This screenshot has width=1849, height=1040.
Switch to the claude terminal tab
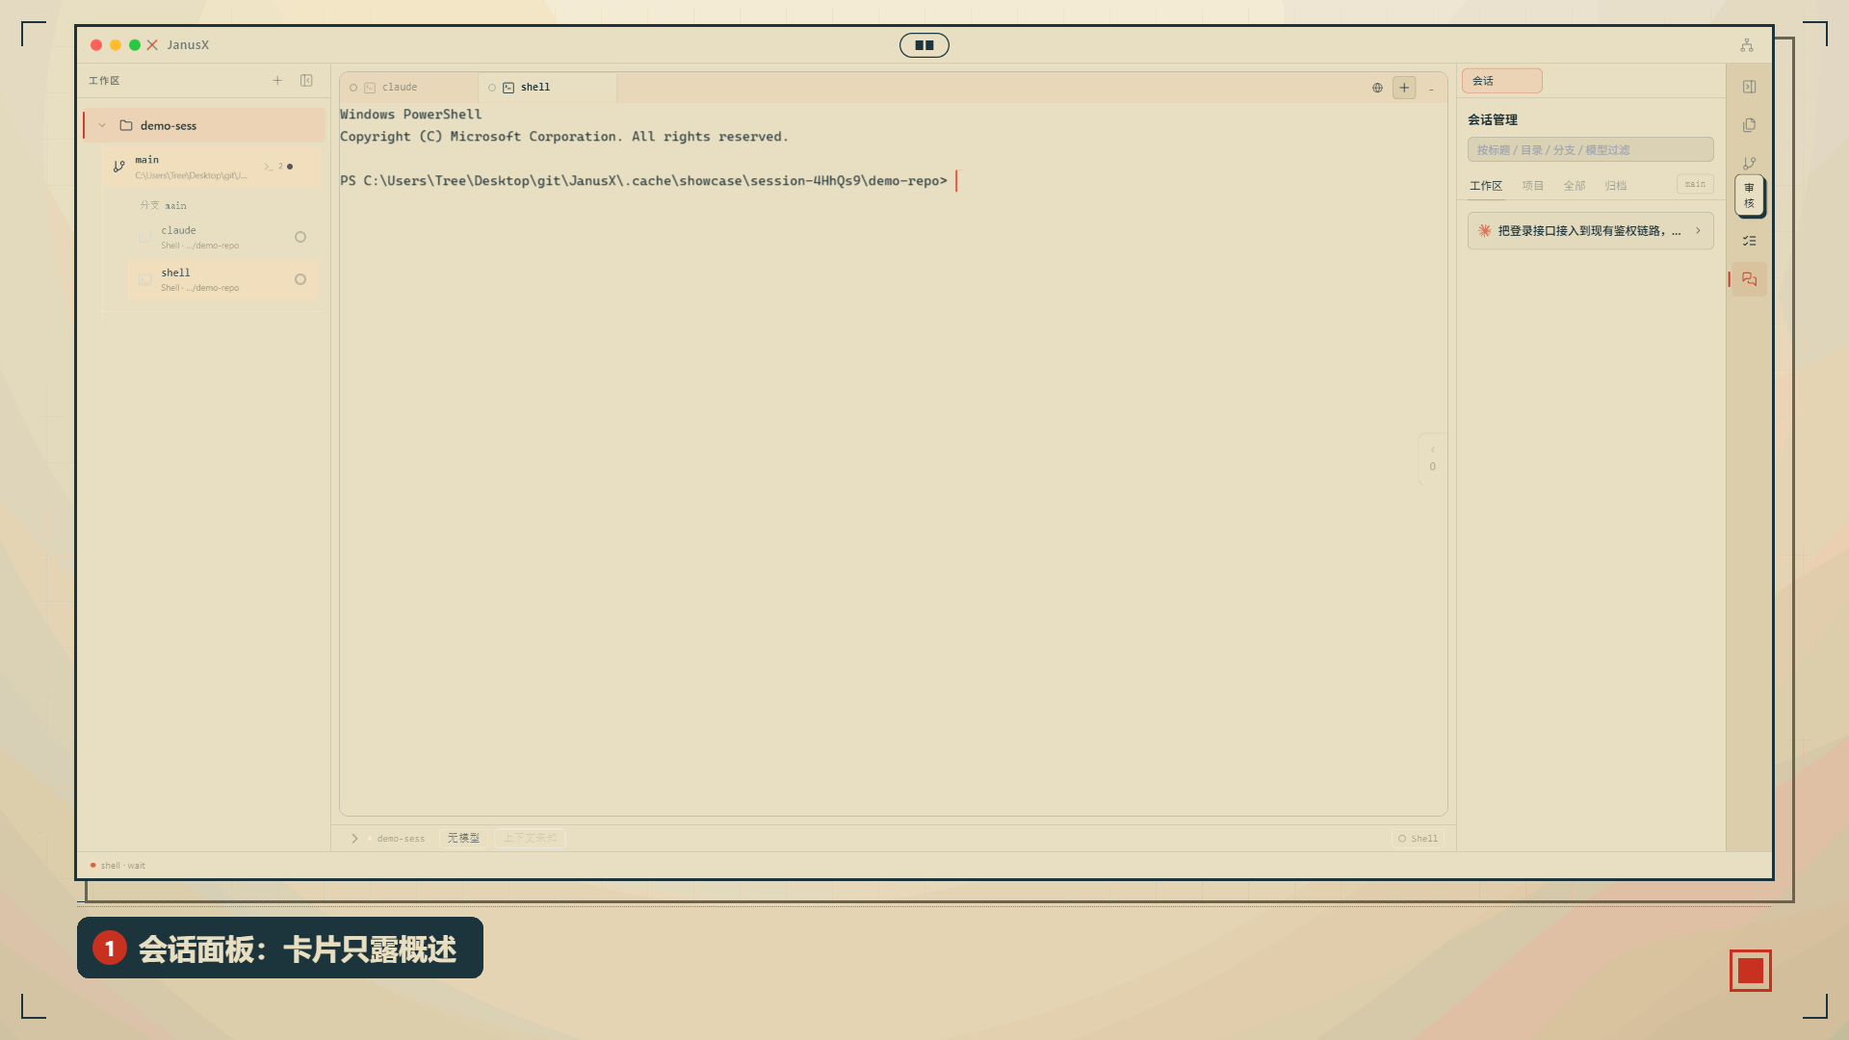[408, 88]
